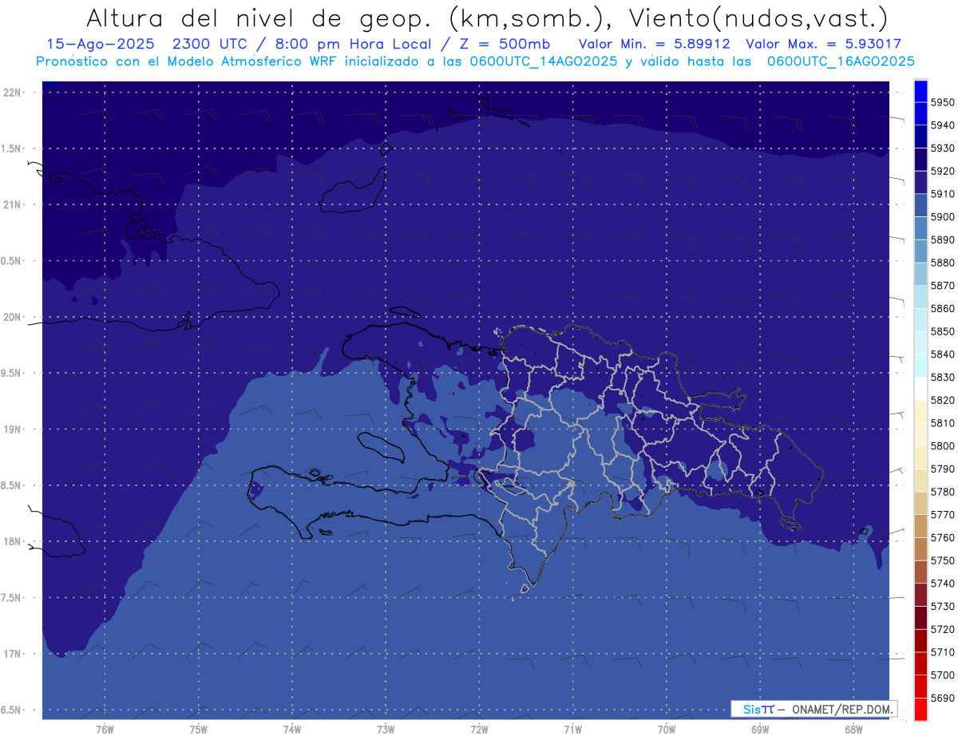The image size is (958, 740).
Task: Click the '68W' longitude label
Action: tap(853, 729)
